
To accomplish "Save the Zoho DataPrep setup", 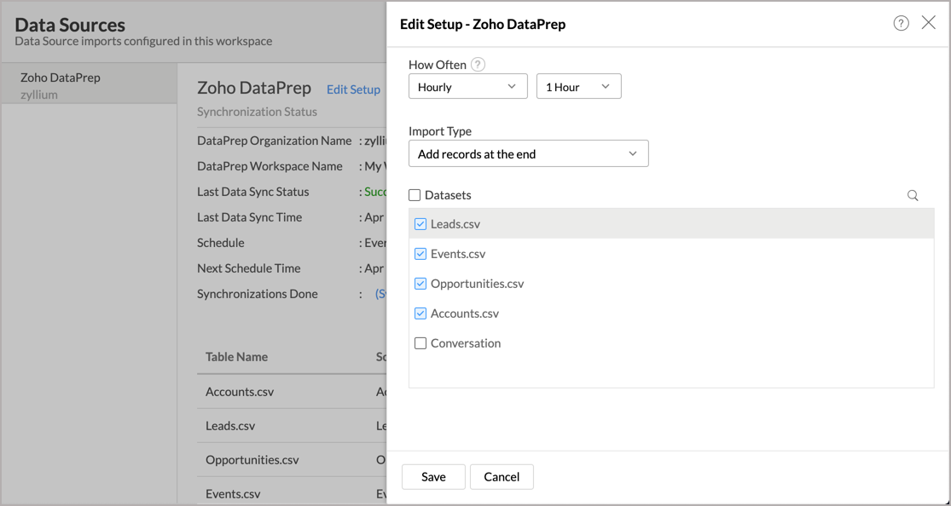I will click(x=432, y=477).
